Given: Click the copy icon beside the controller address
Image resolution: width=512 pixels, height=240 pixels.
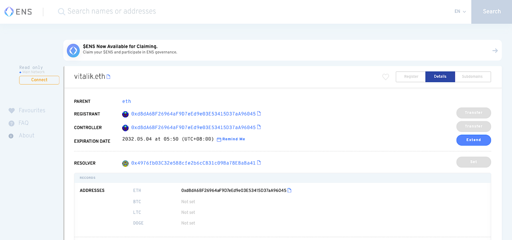Looking at the screenshot, I should (x=260, y=127).
